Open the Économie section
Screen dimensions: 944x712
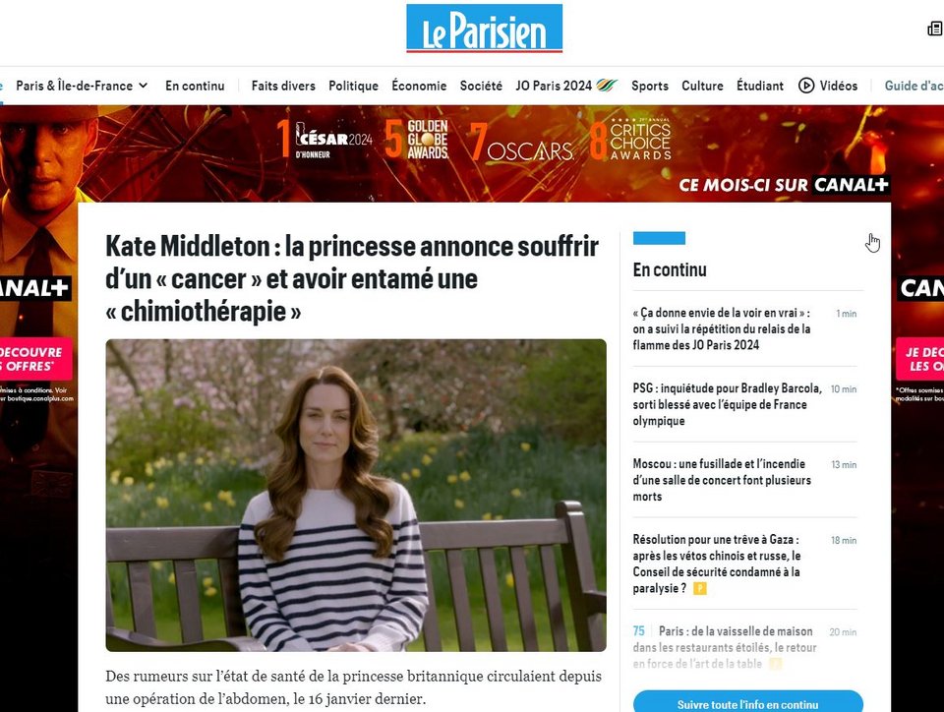[x=419, y=86]
